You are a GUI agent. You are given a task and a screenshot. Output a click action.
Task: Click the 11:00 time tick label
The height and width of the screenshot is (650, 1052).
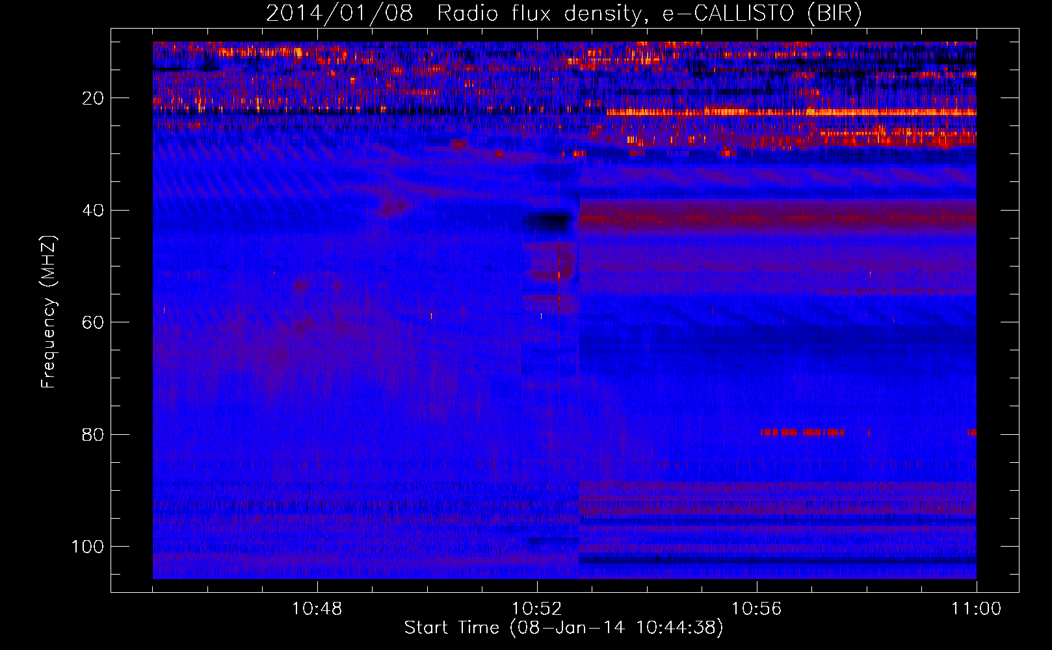tap(977, 609)
